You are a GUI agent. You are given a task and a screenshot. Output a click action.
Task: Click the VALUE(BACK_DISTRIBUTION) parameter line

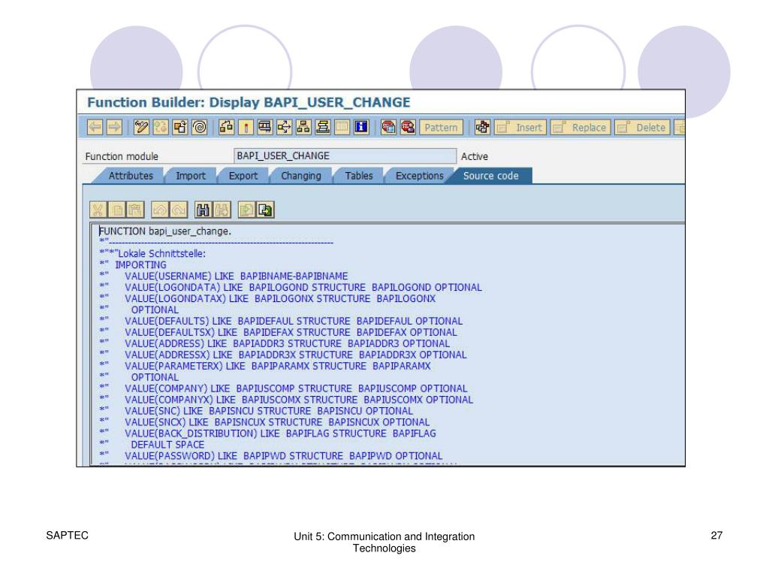tap(267, 434)
